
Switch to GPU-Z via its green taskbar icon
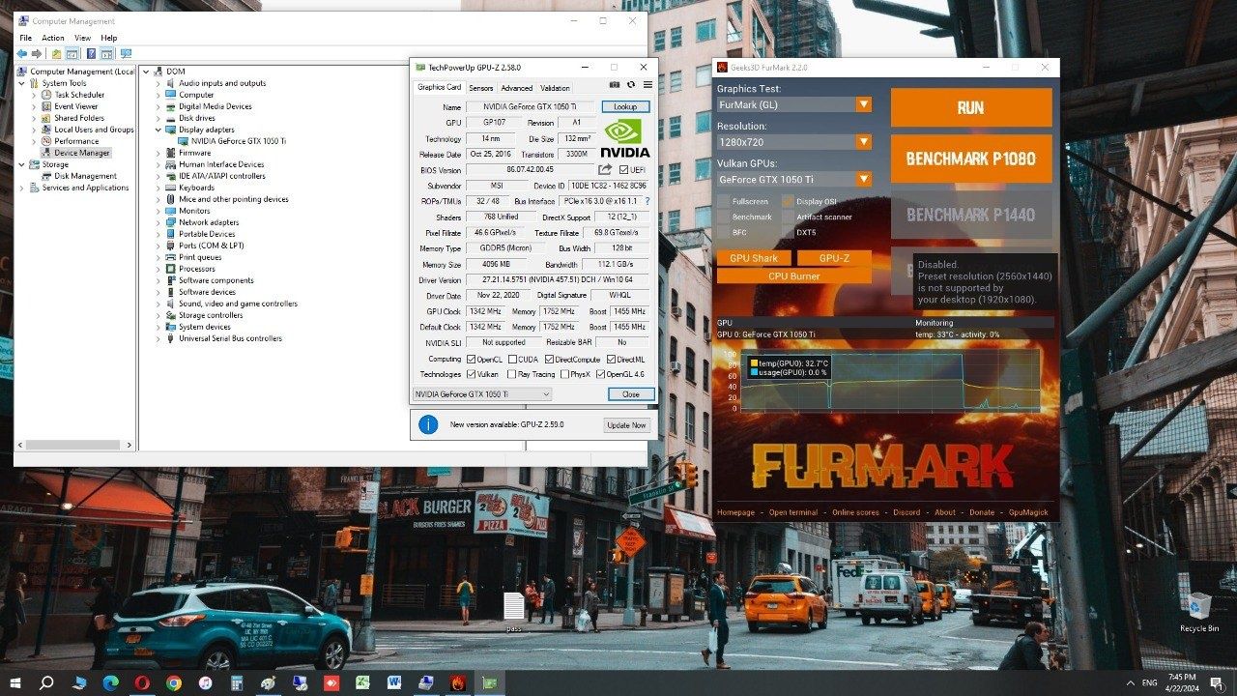pos(489,682)
